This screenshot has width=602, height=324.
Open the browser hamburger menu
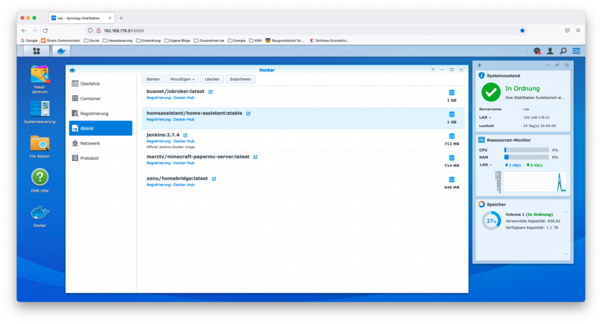tap(578, 31)
